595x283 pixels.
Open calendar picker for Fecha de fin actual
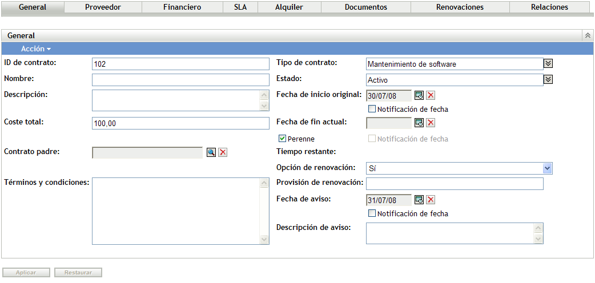point(419,123)
